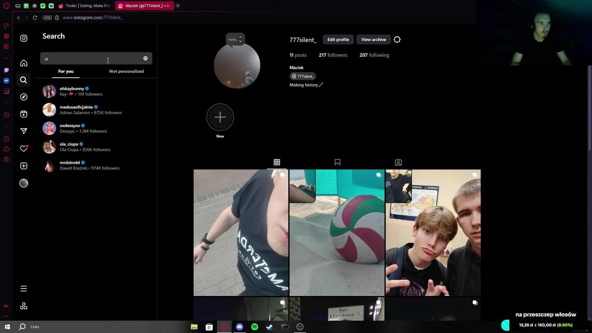
Task: Open profile avatar in Instagram sidebar
Action: point(24,183)
